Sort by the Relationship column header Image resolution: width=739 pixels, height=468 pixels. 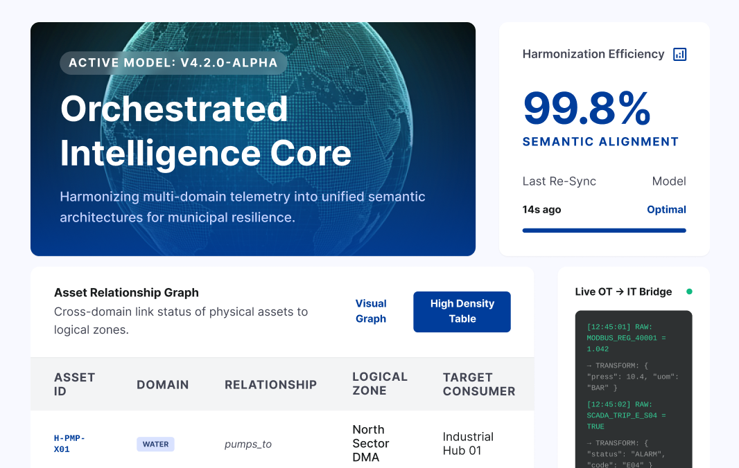tap(270, 385)
